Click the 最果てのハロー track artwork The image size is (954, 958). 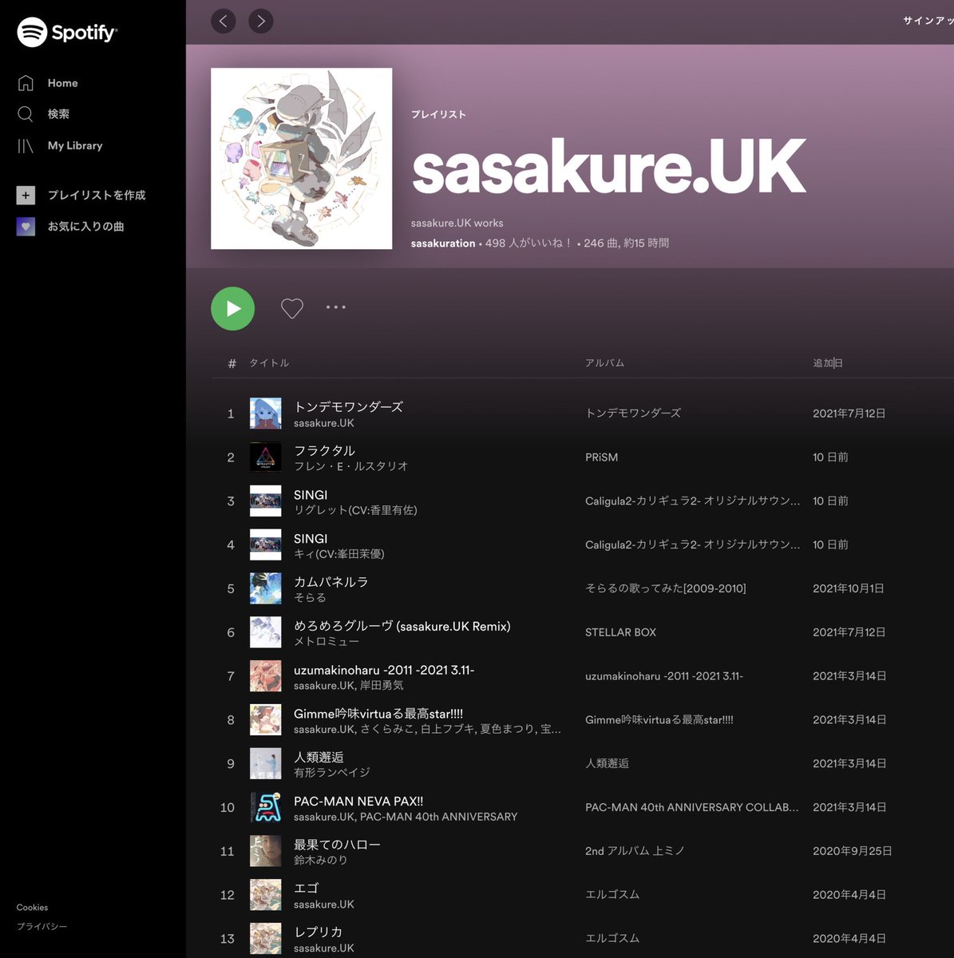tap(265, 851)
